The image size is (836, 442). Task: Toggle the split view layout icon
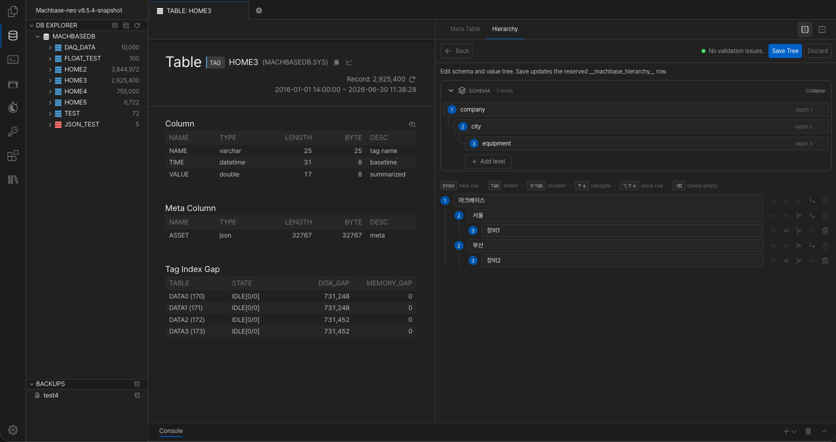(805, 29)
